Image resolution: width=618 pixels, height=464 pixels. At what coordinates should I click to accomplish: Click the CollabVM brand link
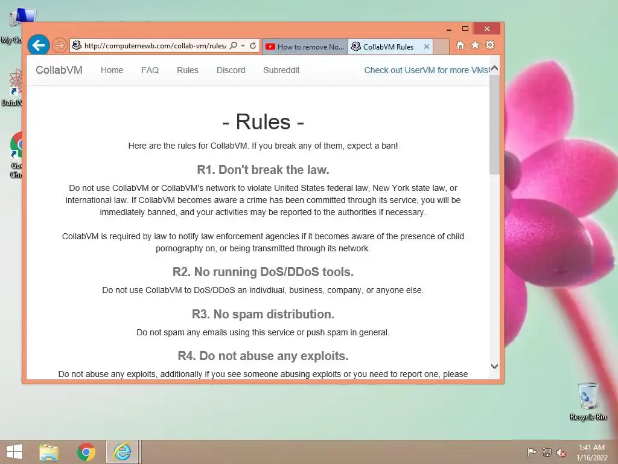click(x=59, y=70)
